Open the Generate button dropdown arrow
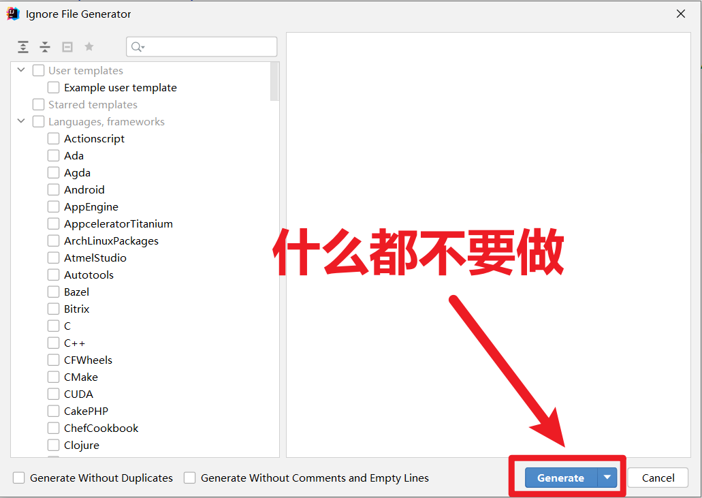Screen dimensions: 702x498 tap(607, 478)
